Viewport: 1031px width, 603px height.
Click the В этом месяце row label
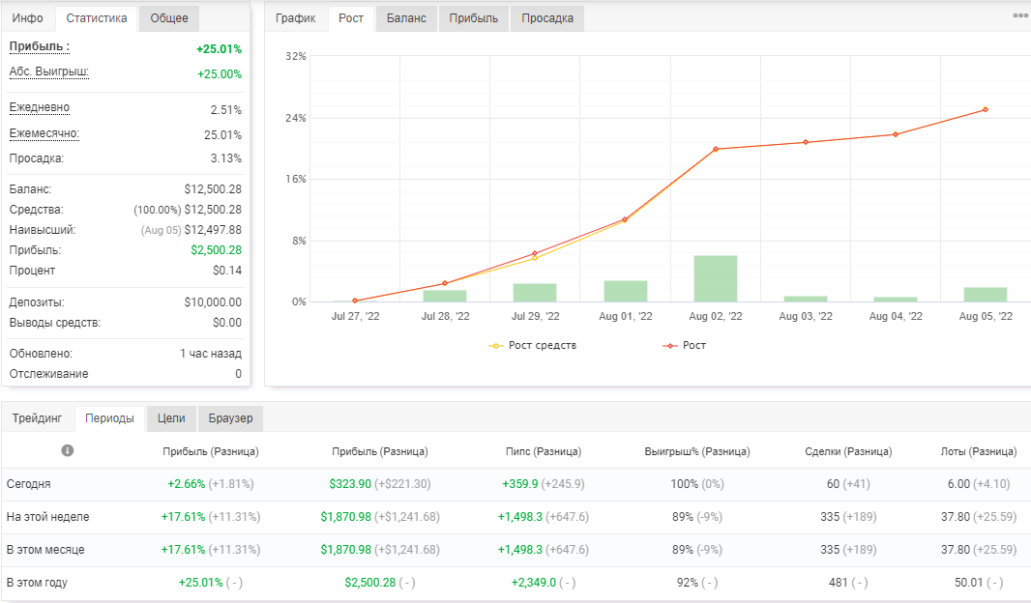[x=45, y=550]
